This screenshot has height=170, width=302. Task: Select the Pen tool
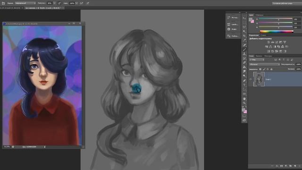(x=244, y=81)
